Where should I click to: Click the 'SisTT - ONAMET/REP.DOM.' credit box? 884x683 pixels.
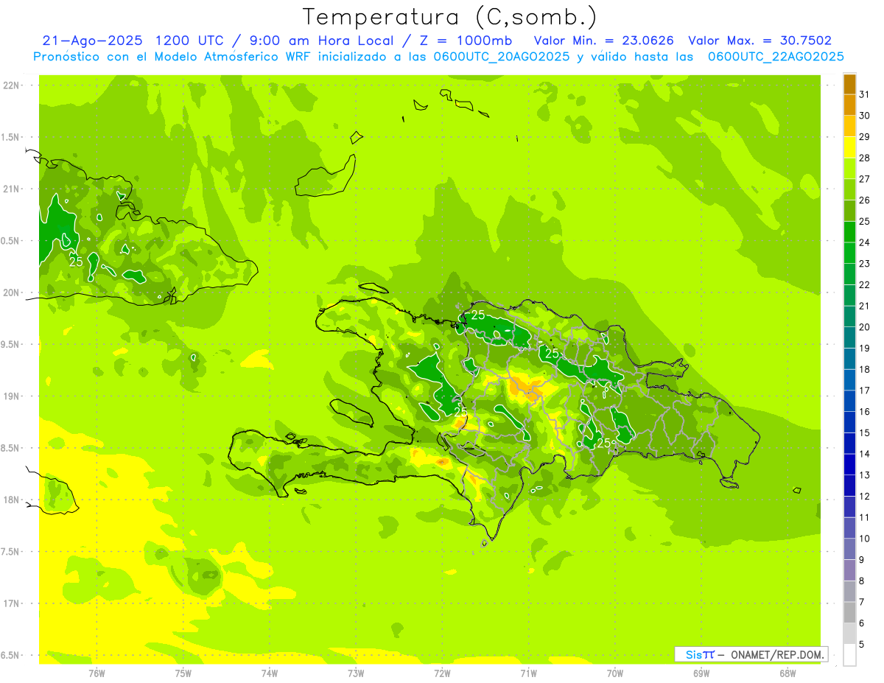click(x=751, y=654)
